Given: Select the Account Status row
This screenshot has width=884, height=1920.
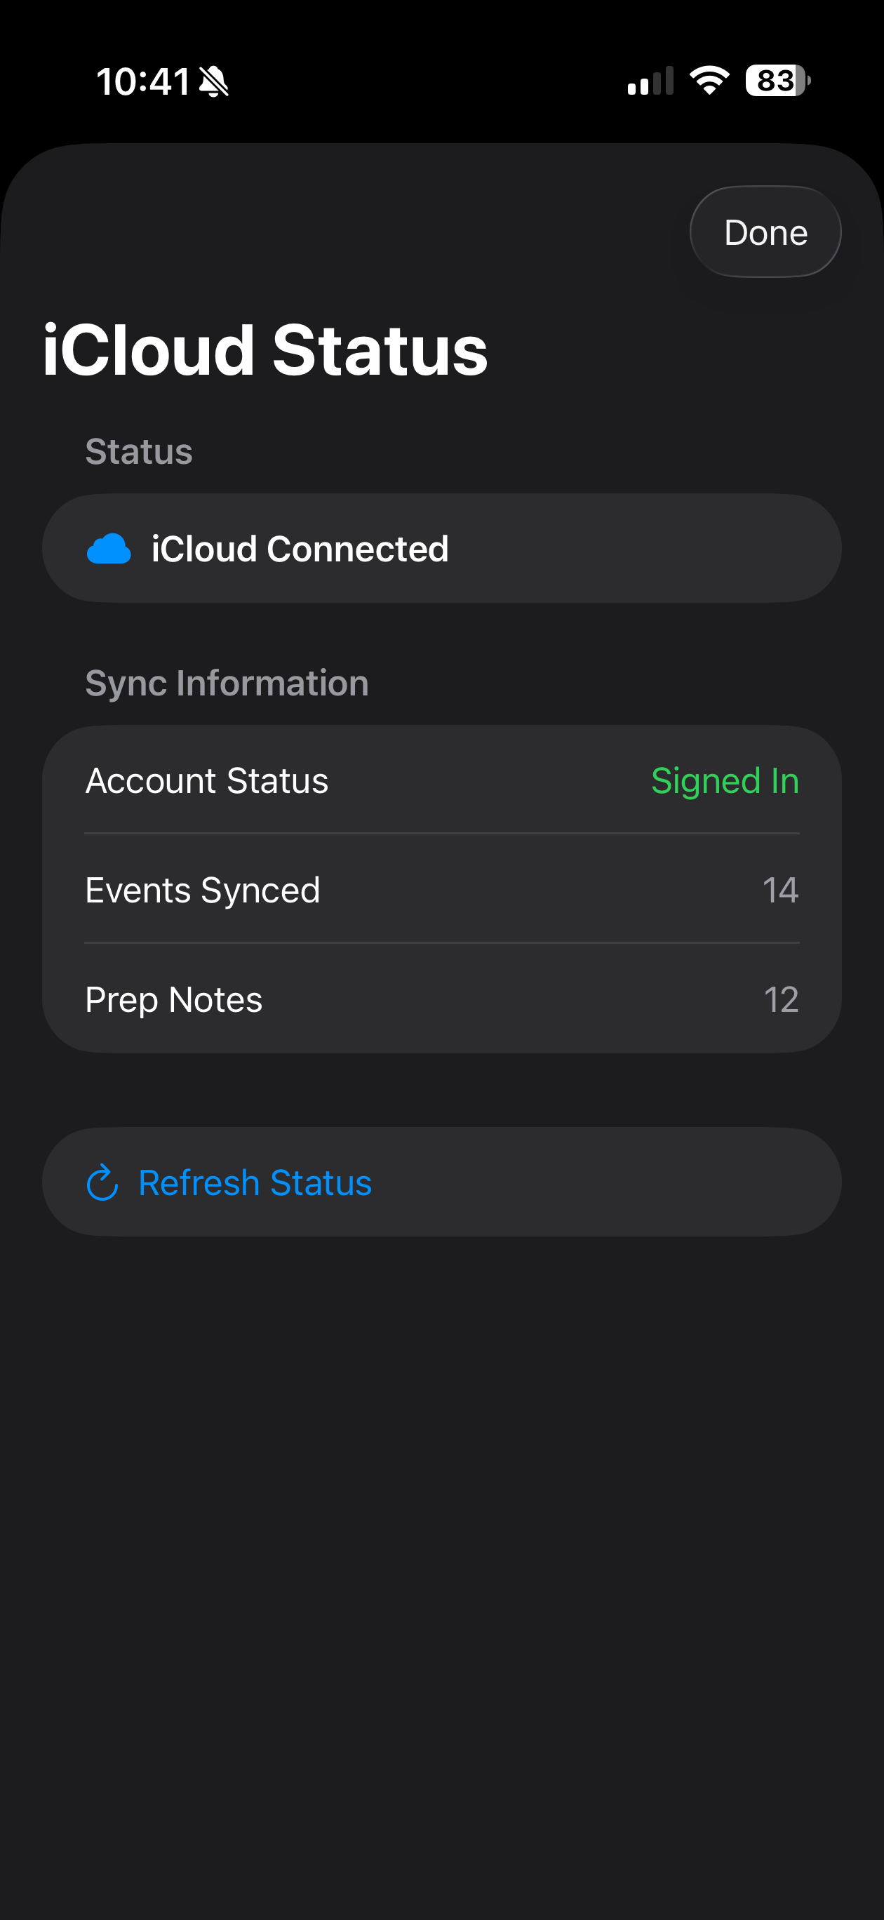Looking at the screenshot, I should tap(442, 780).
